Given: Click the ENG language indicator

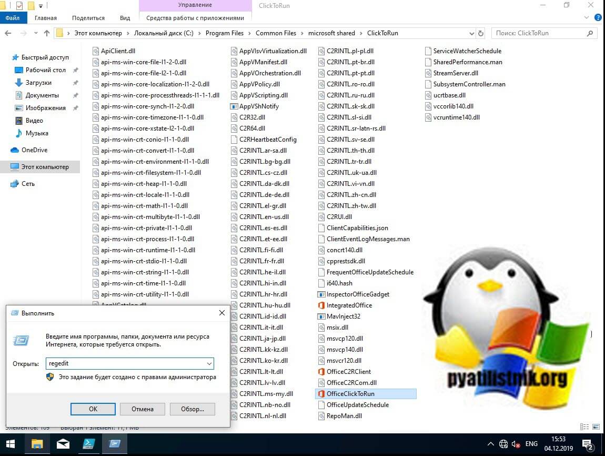Looking at the screenshot, I should coord(531,444).
